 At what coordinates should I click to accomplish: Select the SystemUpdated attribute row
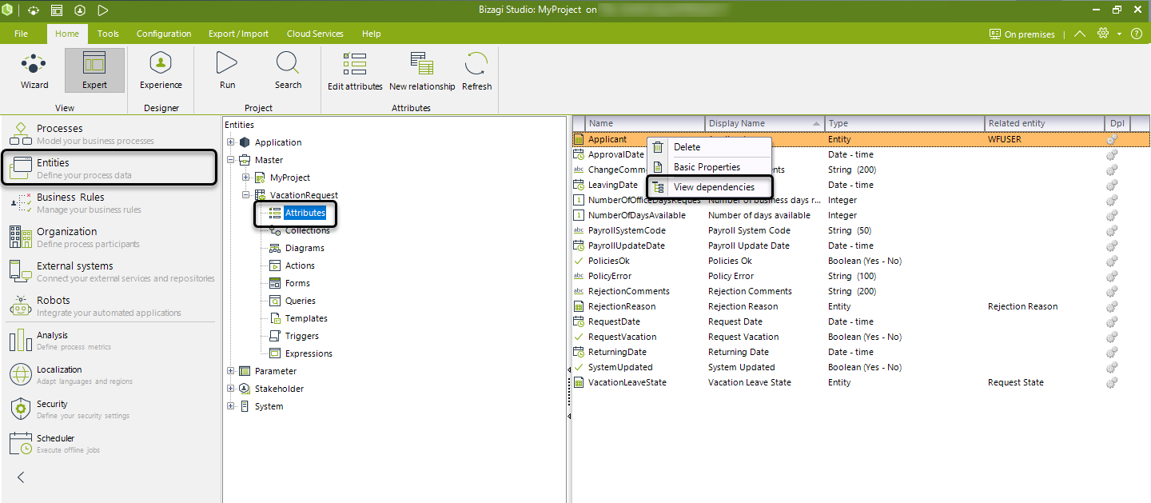pos(862,367)
